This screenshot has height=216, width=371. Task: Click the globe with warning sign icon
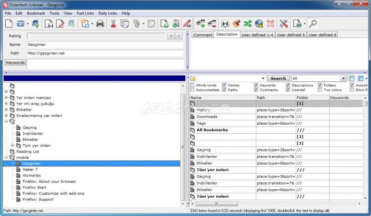click(259, 24)
